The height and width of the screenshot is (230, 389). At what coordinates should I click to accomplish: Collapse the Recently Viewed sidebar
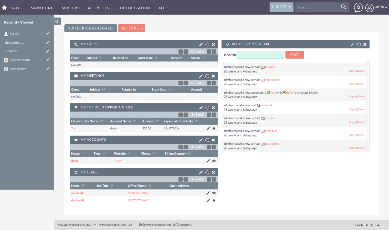(56, 22)
